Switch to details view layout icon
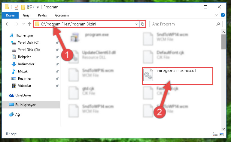 (x=215, y=134)
